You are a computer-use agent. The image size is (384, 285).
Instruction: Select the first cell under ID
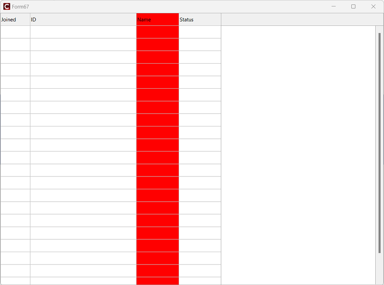pos(82,32)
